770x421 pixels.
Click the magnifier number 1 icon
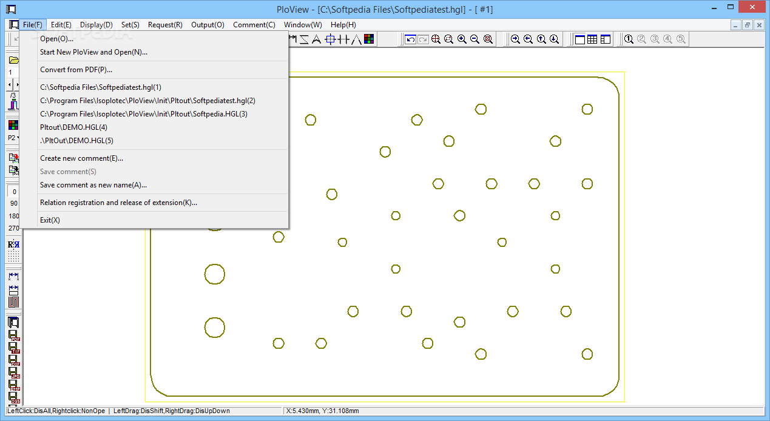(x=629, y=39)
